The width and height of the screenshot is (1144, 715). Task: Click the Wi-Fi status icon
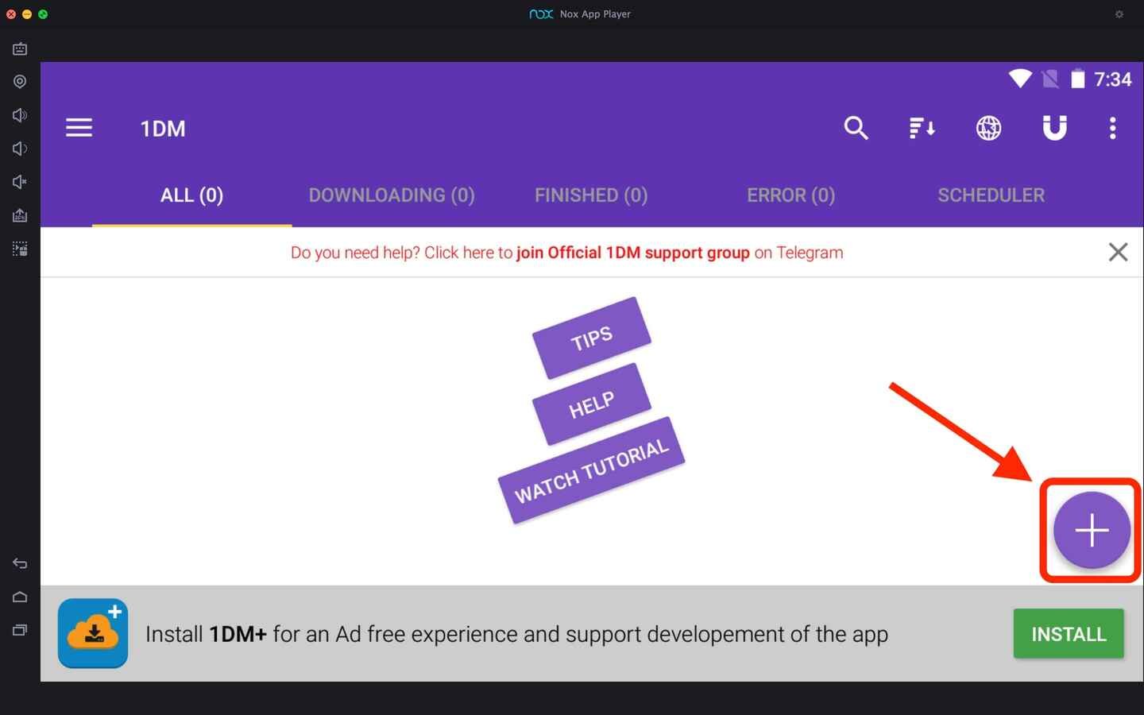(1020, 78)
